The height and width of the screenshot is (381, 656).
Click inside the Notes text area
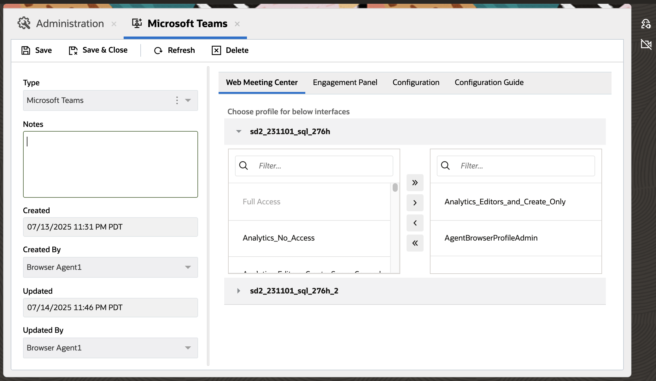coord(110,164)
